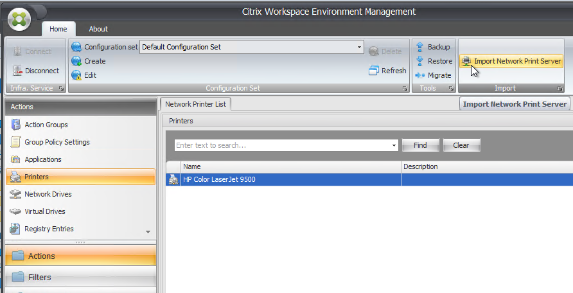Click the Connect icon in Infra. Service
This screenshot has width=573, height=293.
(17, 51)
